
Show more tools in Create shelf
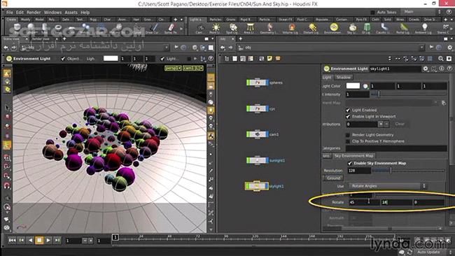181,29
